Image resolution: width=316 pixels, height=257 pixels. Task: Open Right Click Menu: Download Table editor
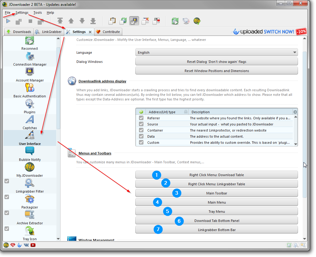217,175
